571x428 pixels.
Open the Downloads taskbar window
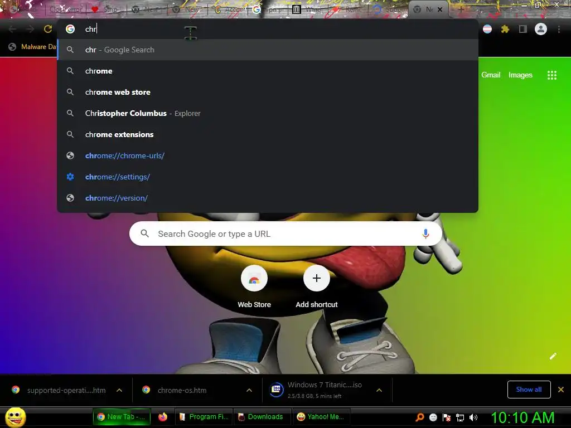pyautogui.click(x=262, y=417)
